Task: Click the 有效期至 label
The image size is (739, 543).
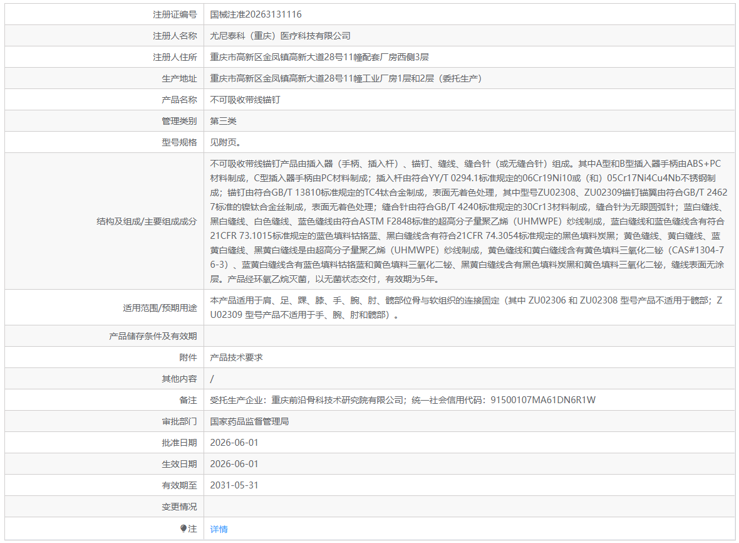Action: (179, 485)
